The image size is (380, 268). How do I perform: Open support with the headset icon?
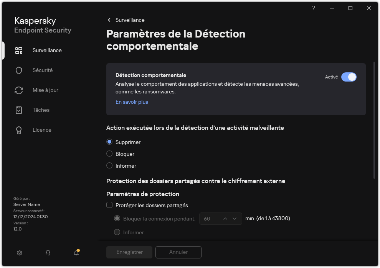[x=48, y=253]
